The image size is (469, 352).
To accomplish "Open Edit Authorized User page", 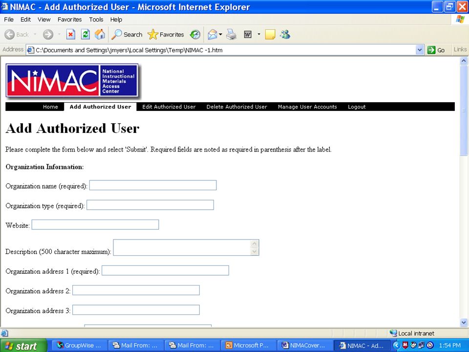I will pos(169,107).
